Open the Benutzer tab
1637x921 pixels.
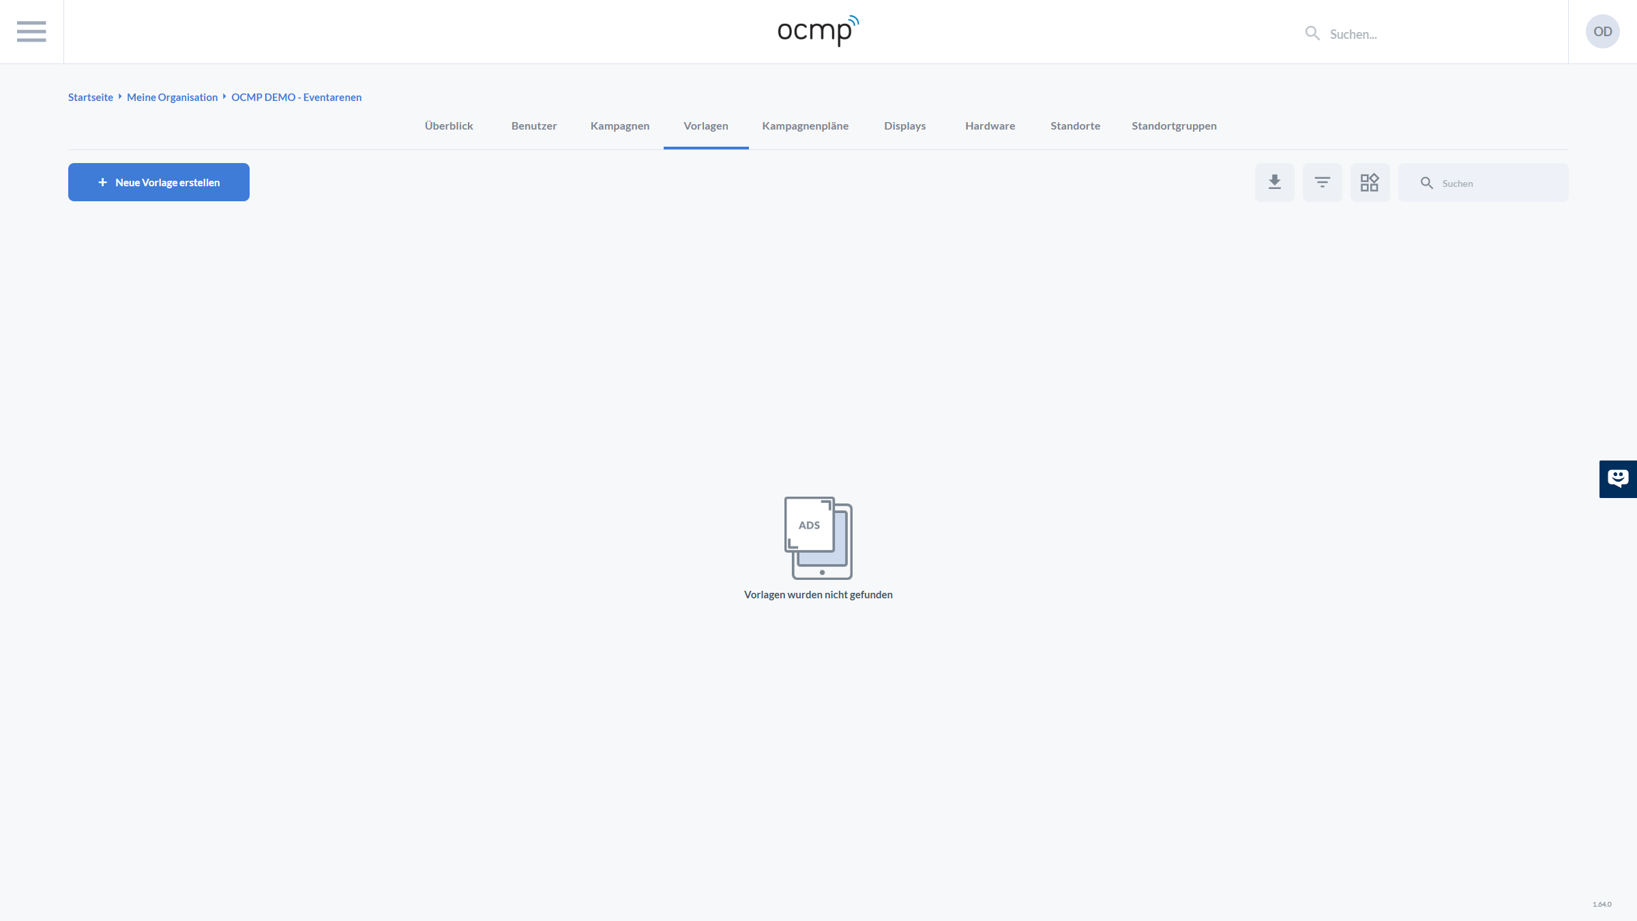534,126
